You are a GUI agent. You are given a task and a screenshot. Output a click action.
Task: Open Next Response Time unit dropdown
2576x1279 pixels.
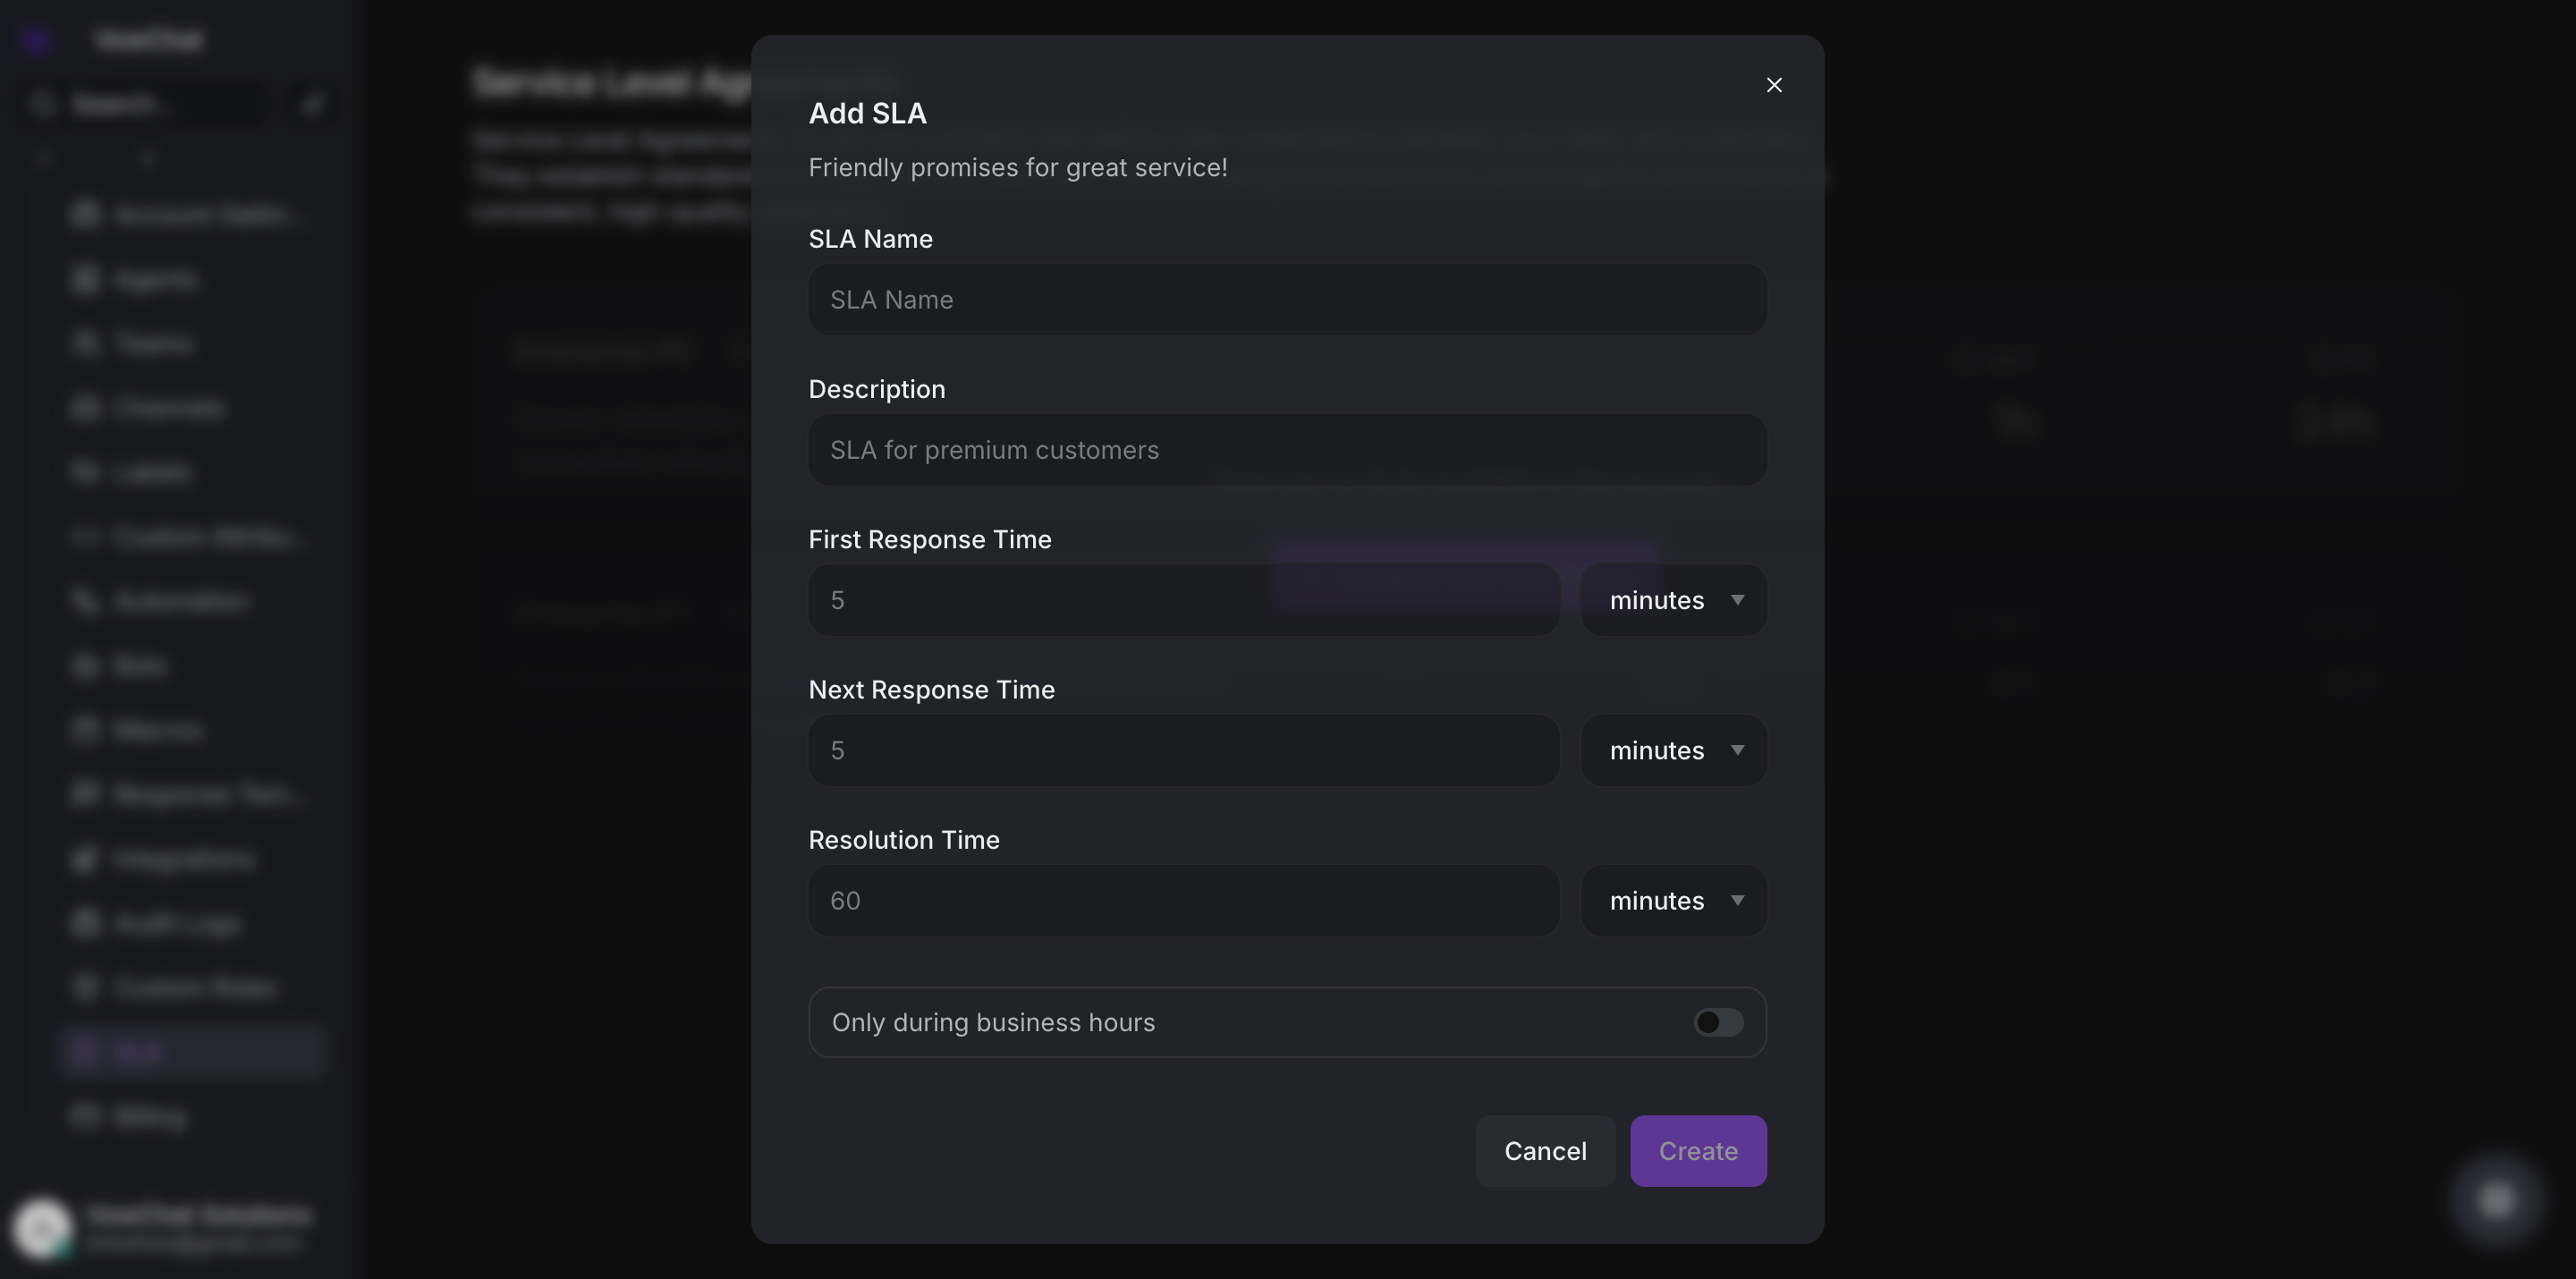pos(1673,750)
